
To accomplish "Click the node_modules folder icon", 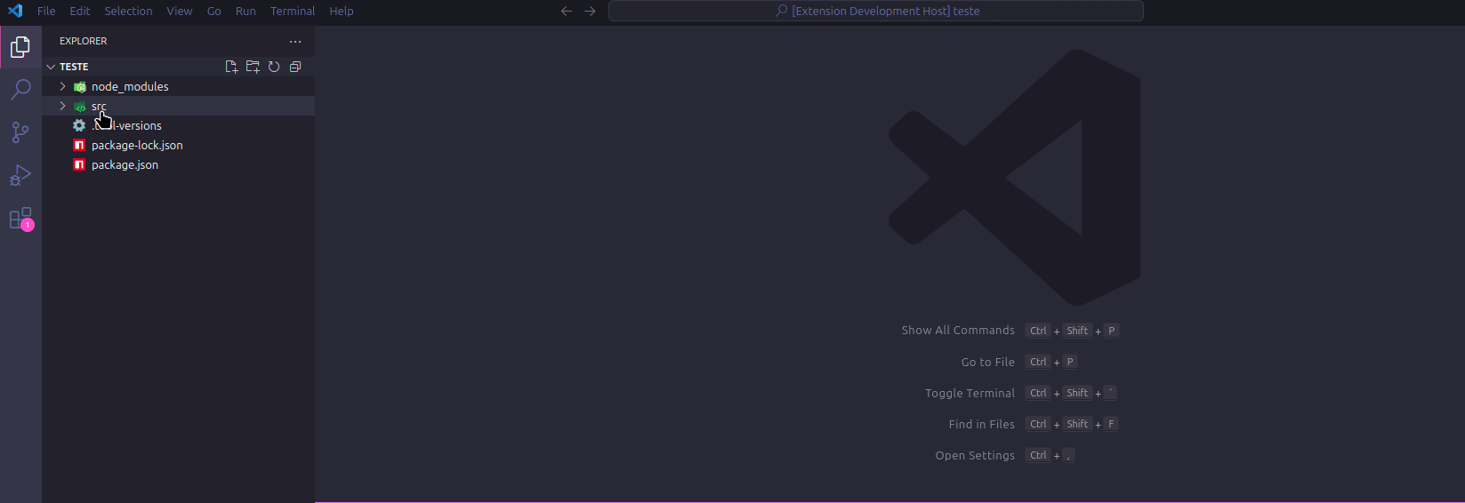I will point(79,86).
